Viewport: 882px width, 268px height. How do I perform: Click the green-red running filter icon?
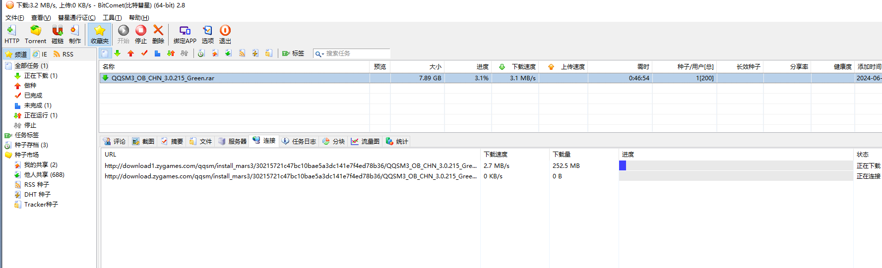click(171, 54)
